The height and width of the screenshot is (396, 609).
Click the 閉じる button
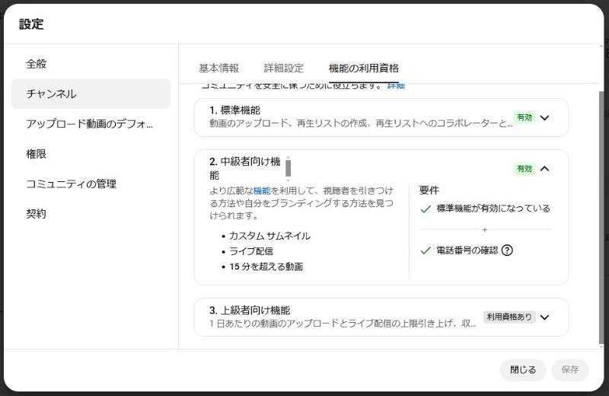click(x=523, y=370)
